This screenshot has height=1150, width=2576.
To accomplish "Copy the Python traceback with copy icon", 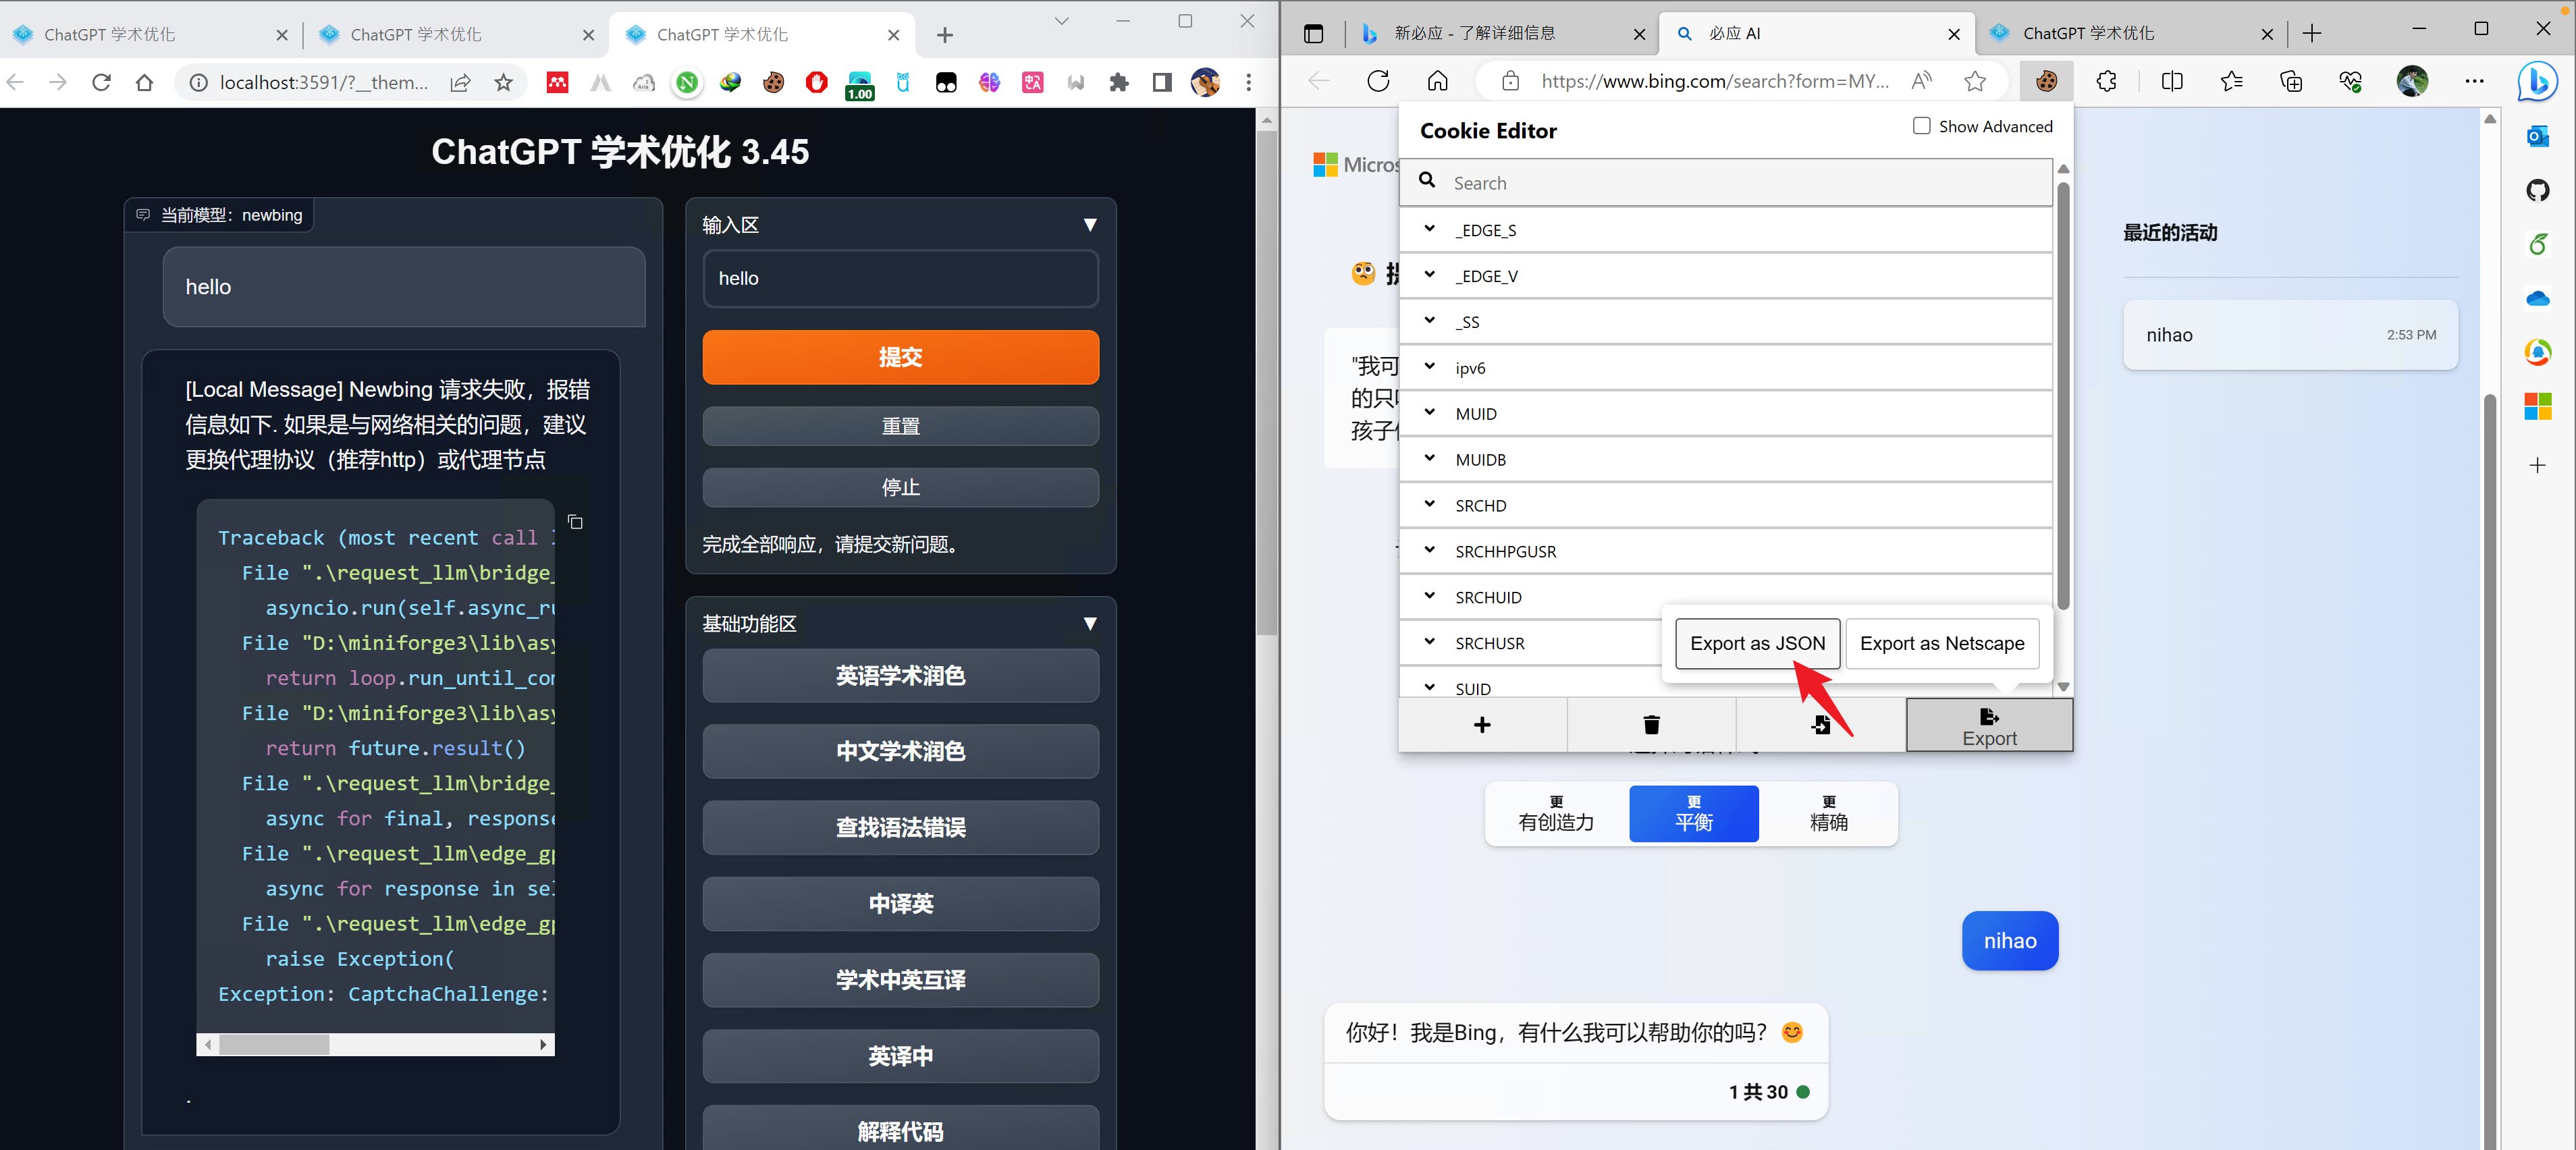I will [x=575, y=522].
